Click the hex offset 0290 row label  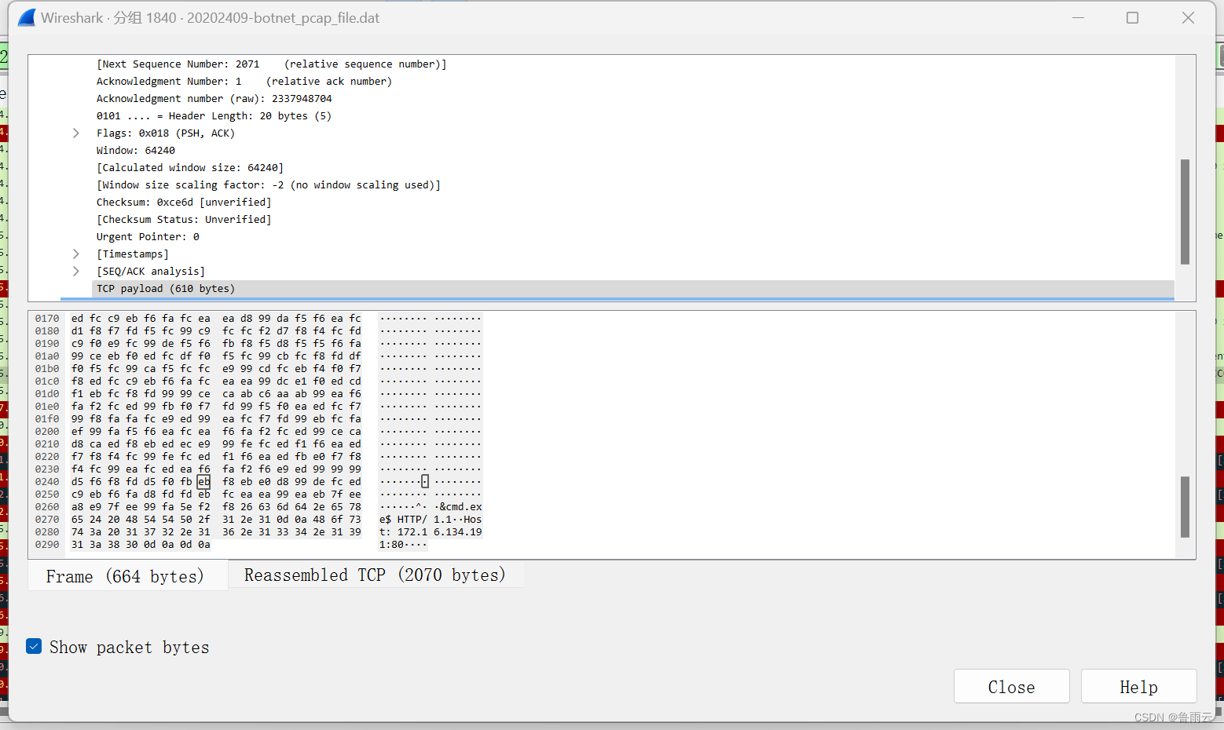(x=47, y=545)
